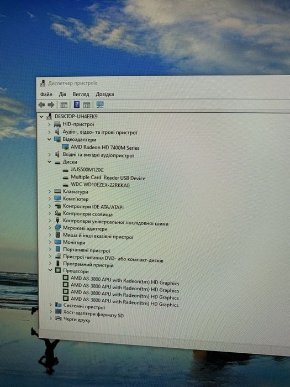
Task: Click the Диспетчер пристроїв window title
Action: pyautogui.click(x=73, y=83)
